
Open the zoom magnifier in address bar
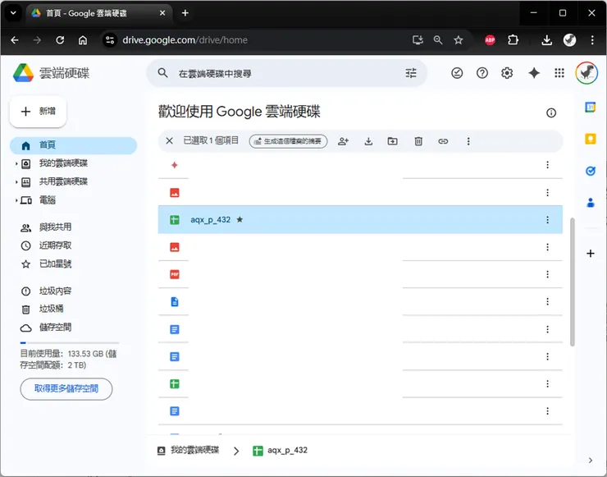pyautogui.click(x=438, y=40)
